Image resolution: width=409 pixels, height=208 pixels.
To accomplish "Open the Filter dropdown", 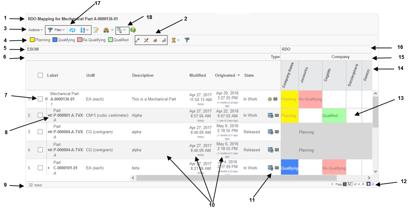I will (x=56, y=30).
